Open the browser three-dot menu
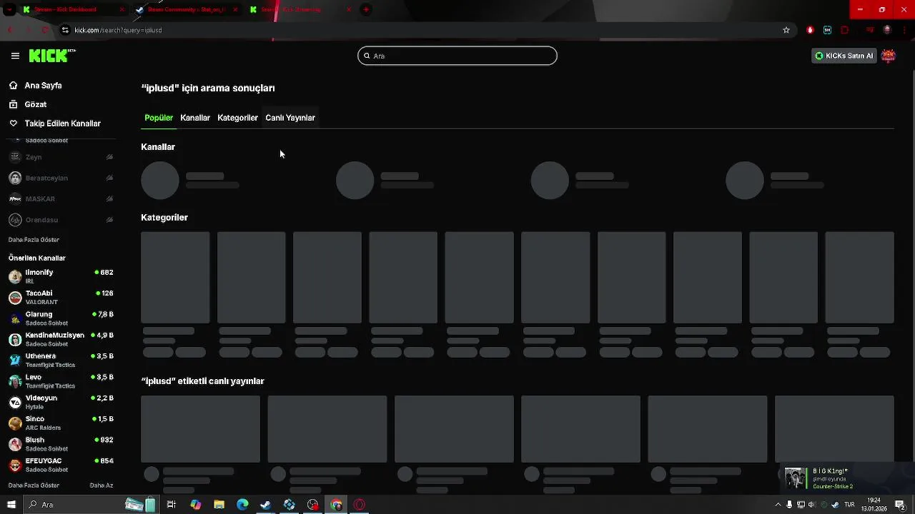This screenshot has height=514, width=915. tap(903, 30)
